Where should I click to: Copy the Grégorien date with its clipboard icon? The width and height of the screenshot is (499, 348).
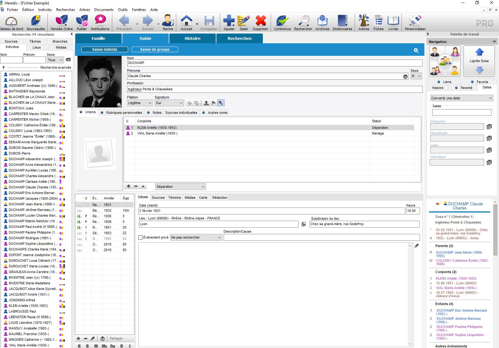click(x=489, y=127)
